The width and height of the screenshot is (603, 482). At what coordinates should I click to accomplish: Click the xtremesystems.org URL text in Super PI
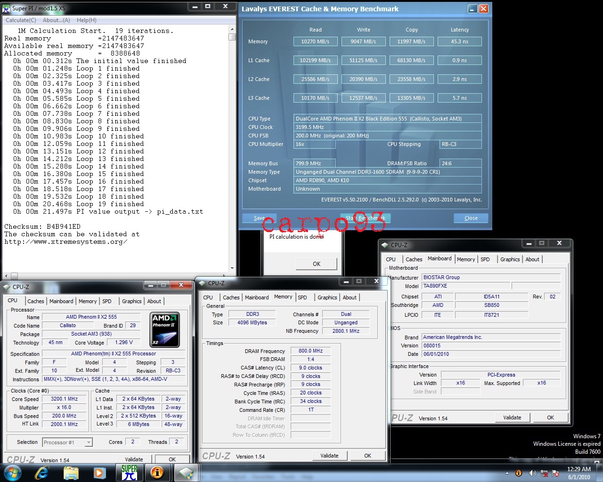point(66,241)
